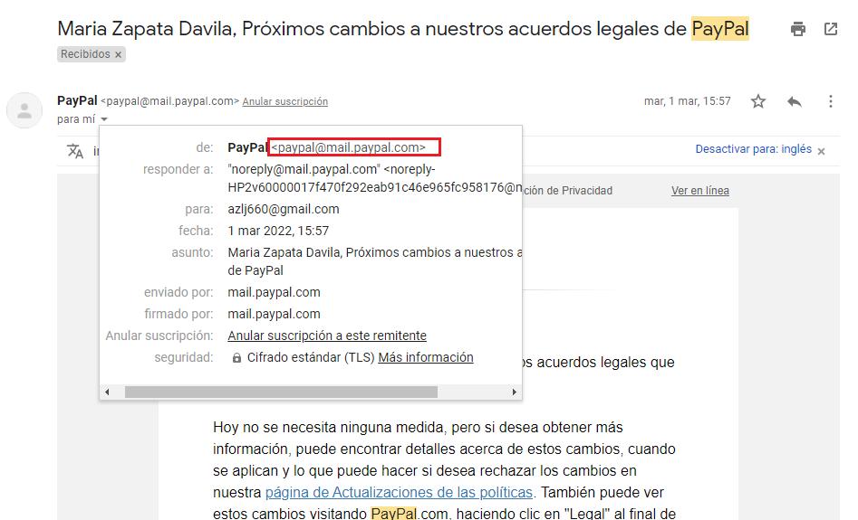This screenshot has height=520, width=858.
Task: Star this PayPal email
Action: pos(758,101)
